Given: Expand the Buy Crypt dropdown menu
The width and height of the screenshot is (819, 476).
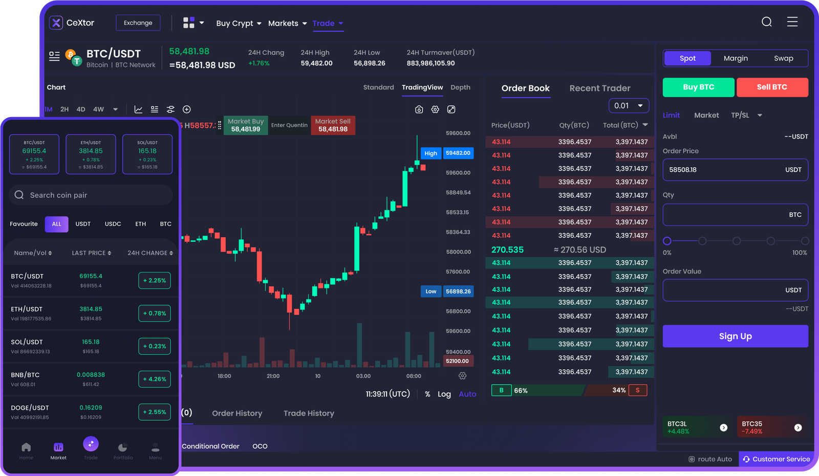Looking at the screenshot, I should 239,24.
